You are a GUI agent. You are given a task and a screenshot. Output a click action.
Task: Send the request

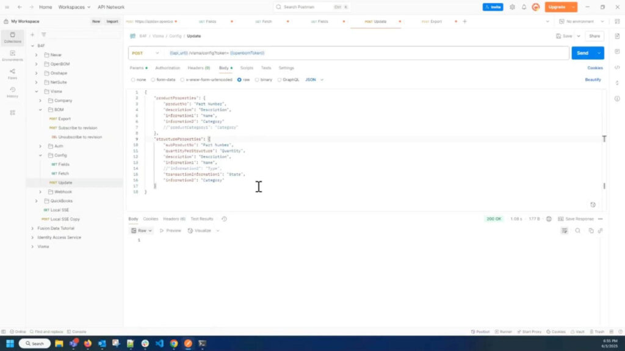(x=582, y=53)
